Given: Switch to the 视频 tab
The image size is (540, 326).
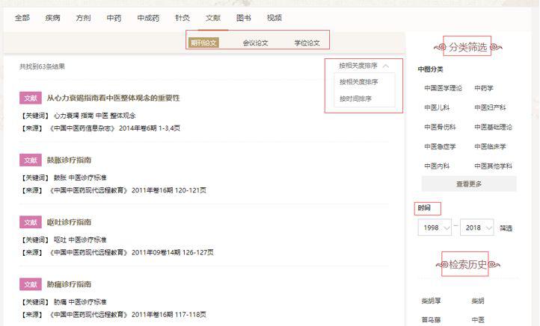Looking at the screenshot, I should point(274,17).
